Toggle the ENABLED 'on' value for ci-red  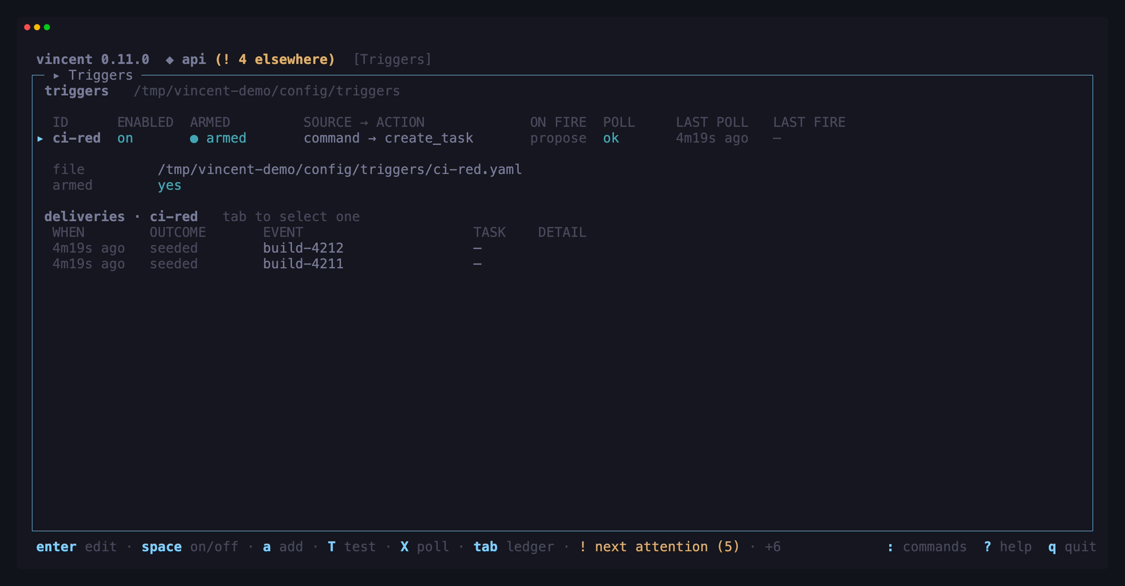[125, 138]
